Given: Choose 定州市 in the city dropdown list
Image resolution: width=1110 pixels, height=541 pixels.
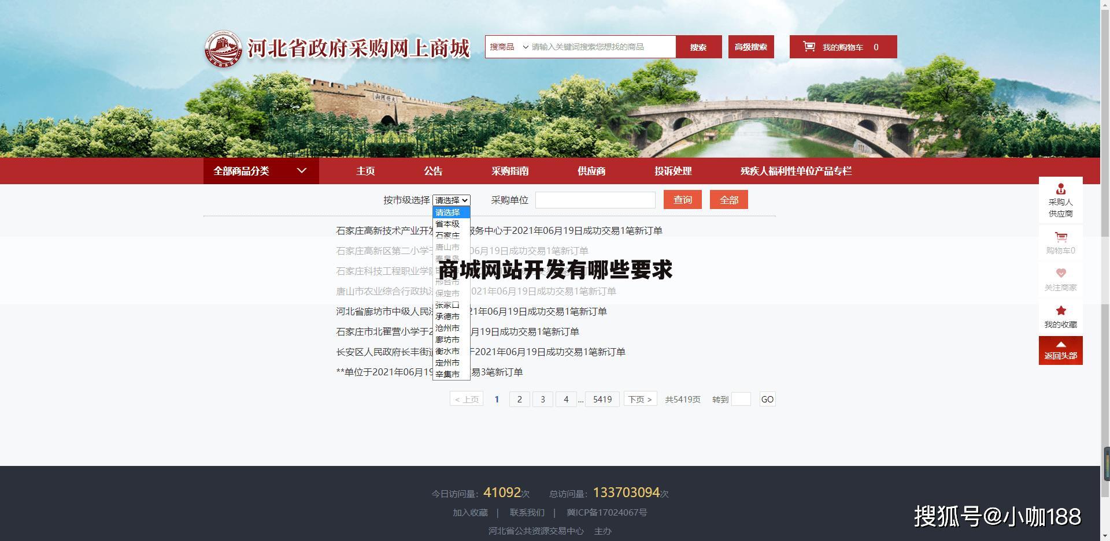Looking at the screenshot, I should click(451, 363).
